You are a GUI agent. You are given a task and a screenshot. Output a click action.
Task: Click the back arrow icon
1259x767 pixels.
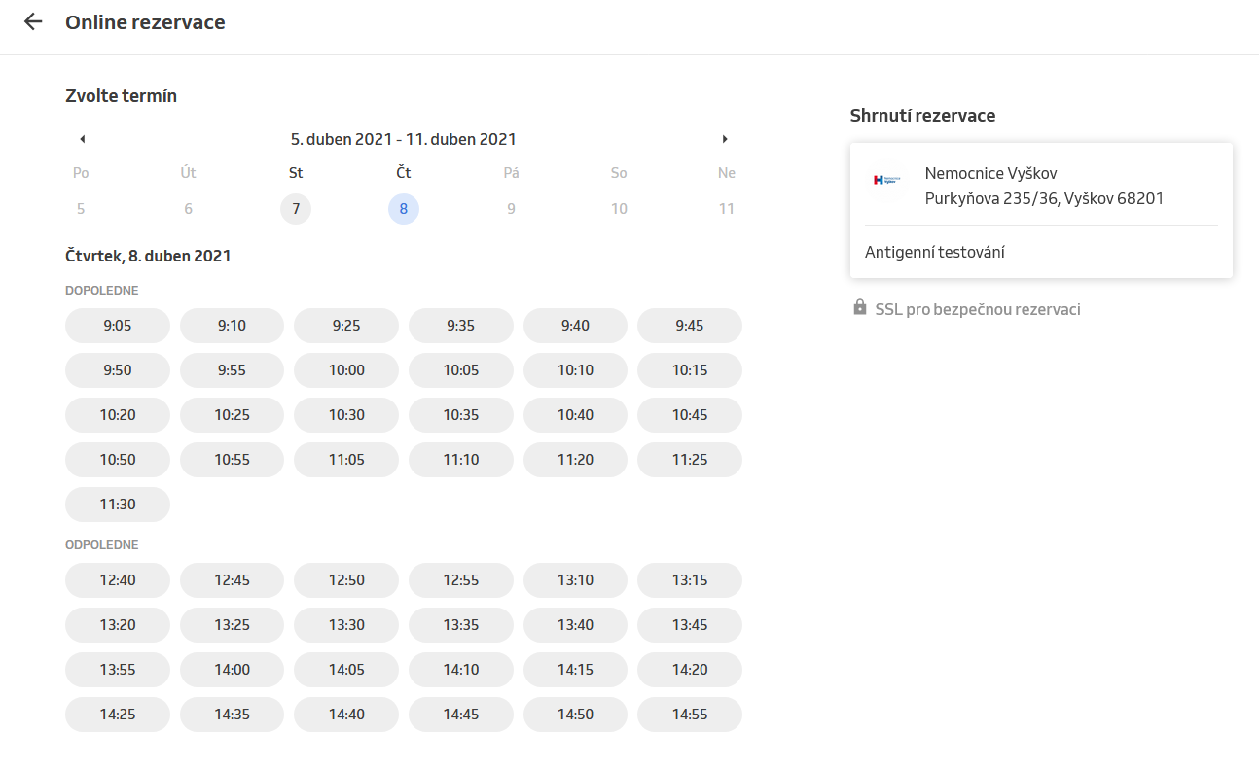click(33, 22)
